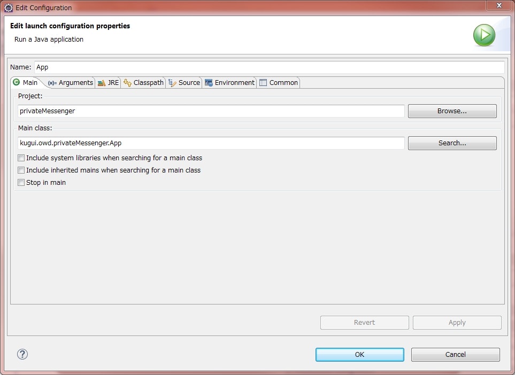Confirm with the OK button
515x375 pixels.
[360, 354]
